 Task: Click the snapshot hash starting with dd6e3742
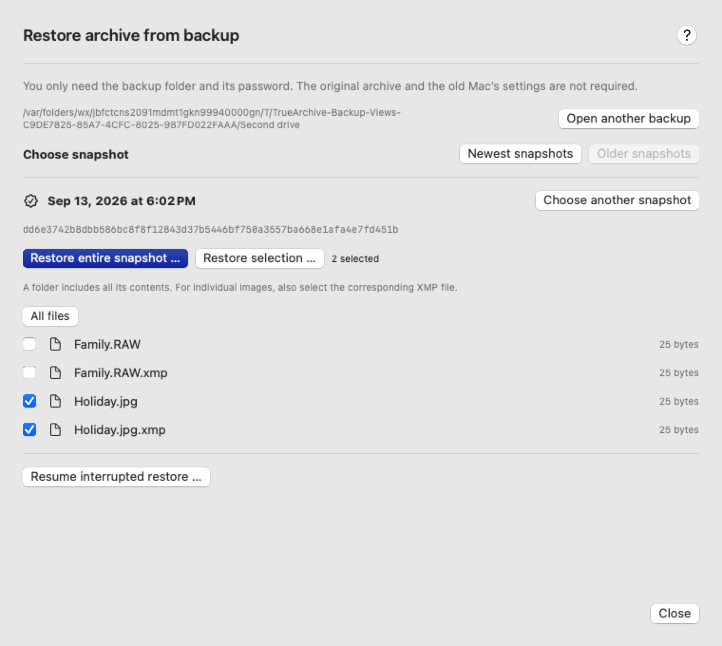[210, 229]
